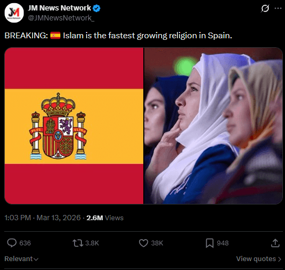Click the 2.6M Views count

105,218
